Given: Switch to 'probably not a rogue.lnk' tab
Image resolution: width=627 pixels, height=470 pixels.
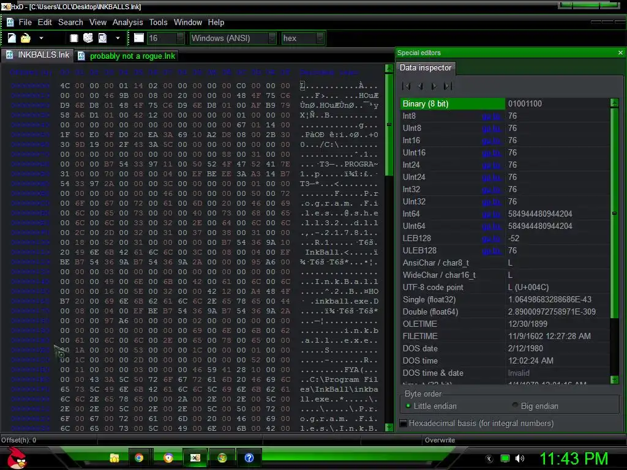Looking at the screenshot, I should tap(127, 56).
